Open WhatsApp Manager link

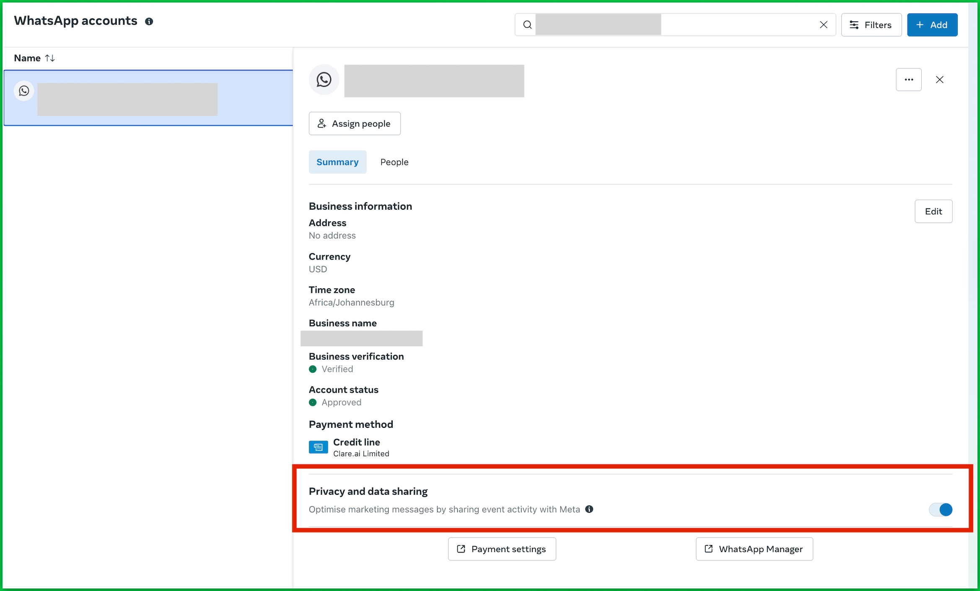coord(754,549)
